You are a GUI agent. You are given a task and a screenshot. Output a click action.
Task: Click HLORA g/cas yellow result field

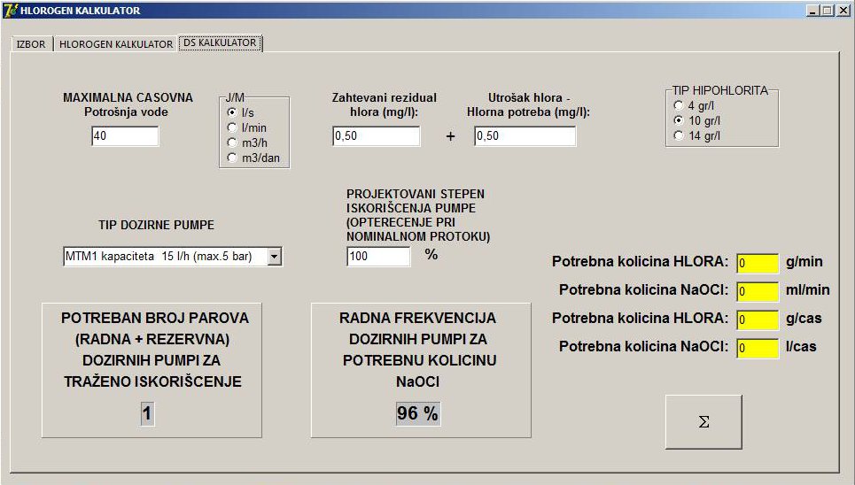(x=758, y=319)
